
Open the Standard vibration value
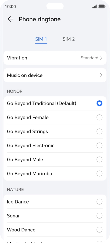click(x=89, y=58)
